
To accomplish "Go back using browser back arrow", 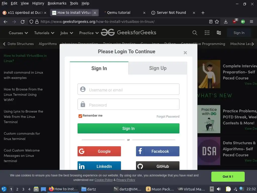I will [x=6, y=22].
